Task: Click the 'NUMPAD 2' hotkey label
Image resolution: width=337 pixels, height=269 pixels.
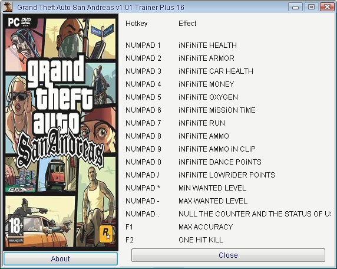Action: (143, 58)
